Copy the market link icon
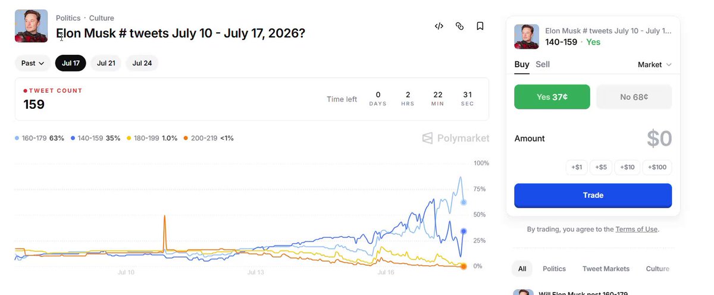Image resolution: width=714 pixels, height=295 pixels. pos(459,26)
